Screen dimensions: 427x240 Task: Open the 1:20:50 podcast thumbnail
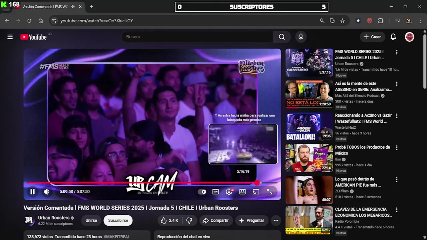309,94
